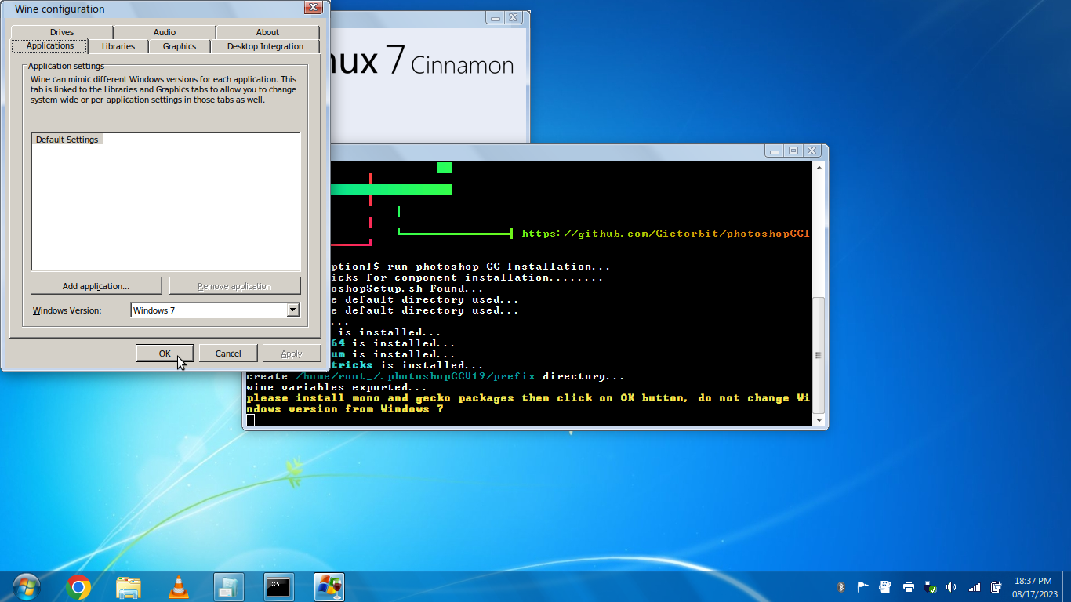Close the terminal window

(811, 150)
